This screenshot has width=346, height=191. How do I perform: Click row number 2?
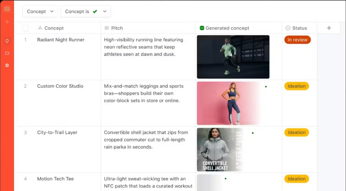tap(25, 86)
